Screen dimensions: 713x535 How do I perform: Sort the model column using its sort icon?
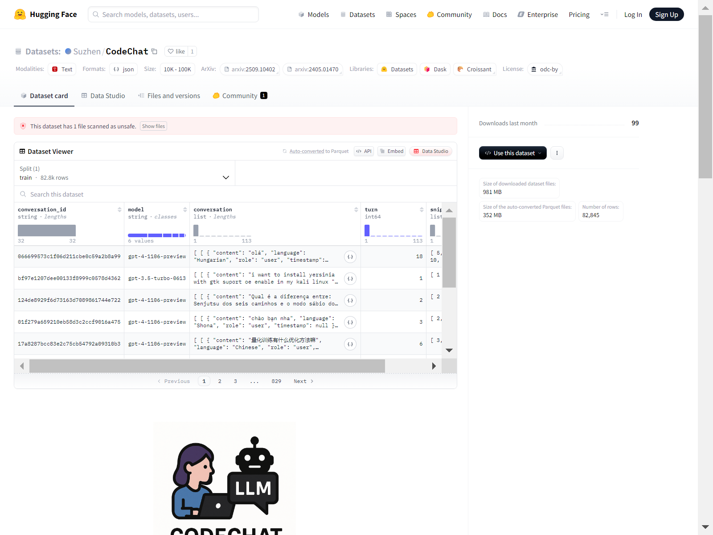point(185,210)
